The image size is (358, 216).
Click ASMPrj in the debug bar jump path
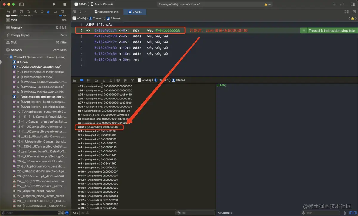[x=144, y=80]
